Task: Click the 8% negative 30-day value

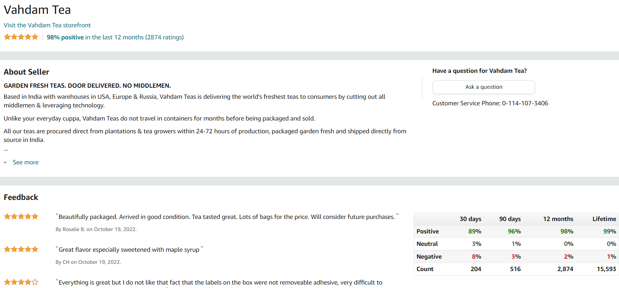Action: 476,257
